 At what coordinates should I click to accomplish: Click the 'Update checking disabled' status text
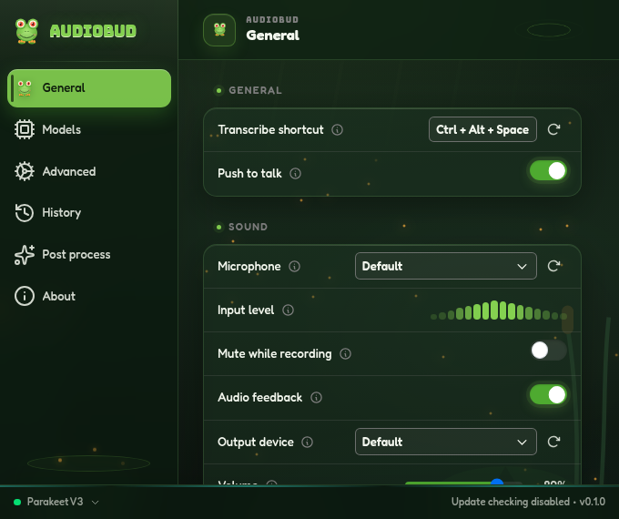click(x=511, y=502)
